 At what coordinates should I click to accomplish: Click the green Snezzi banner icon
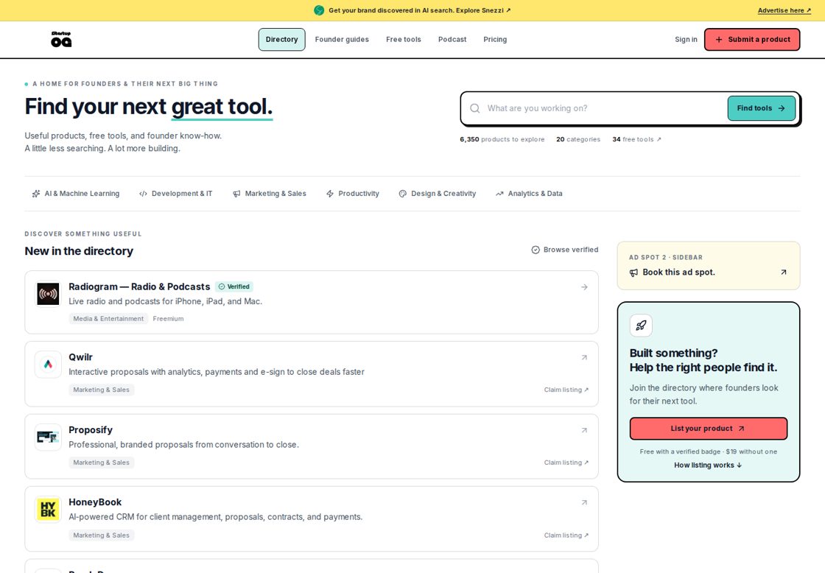tap(319, 10)
